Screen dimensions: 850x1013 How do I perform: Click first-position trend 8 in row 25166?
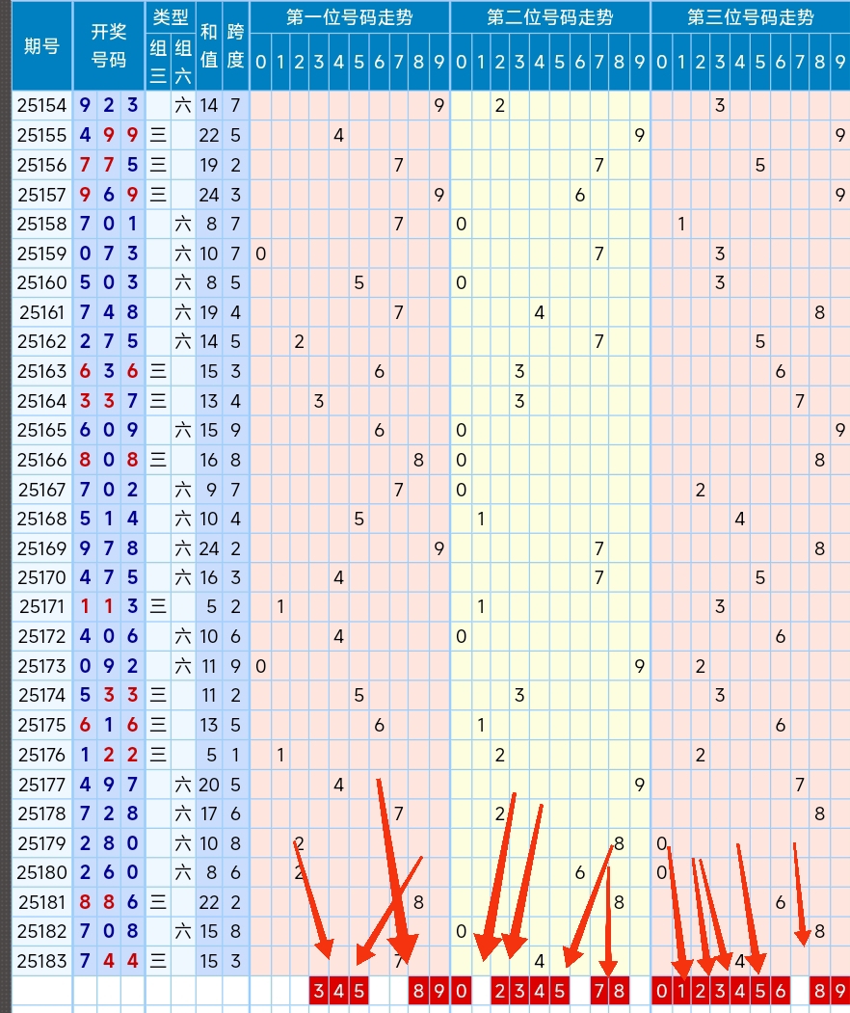pos(418,460)
